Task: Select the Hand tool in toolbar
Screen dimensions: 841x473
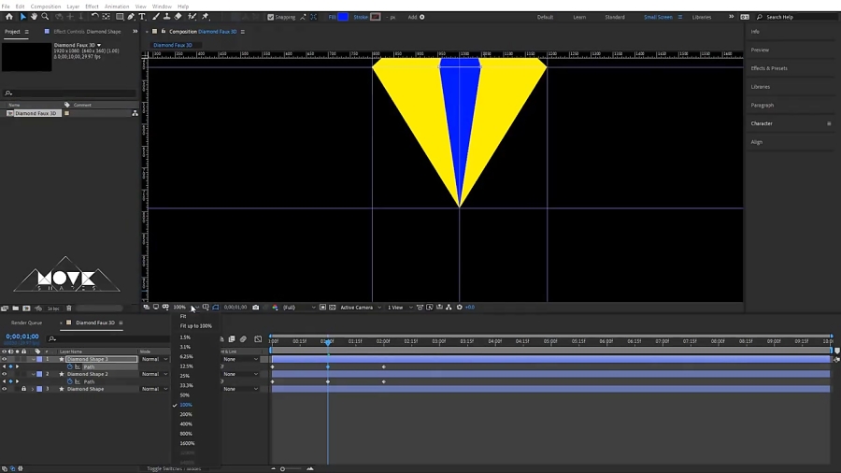Action: point(34,17)
